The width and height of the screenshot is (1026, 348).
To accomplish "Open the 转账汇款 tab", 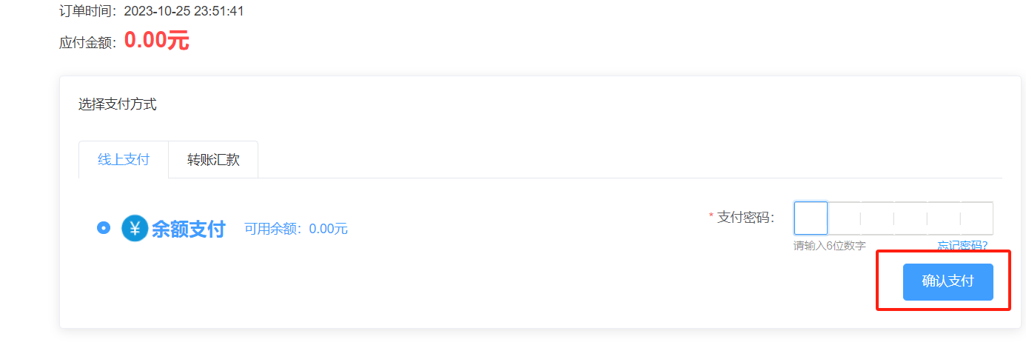I will tap(213, 160).
